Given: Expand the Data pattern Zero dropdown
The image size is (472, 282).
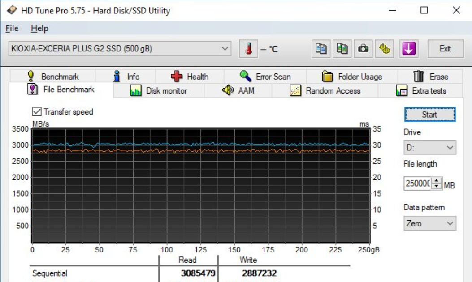Looking at the screenshot, I should coord(430,223).
